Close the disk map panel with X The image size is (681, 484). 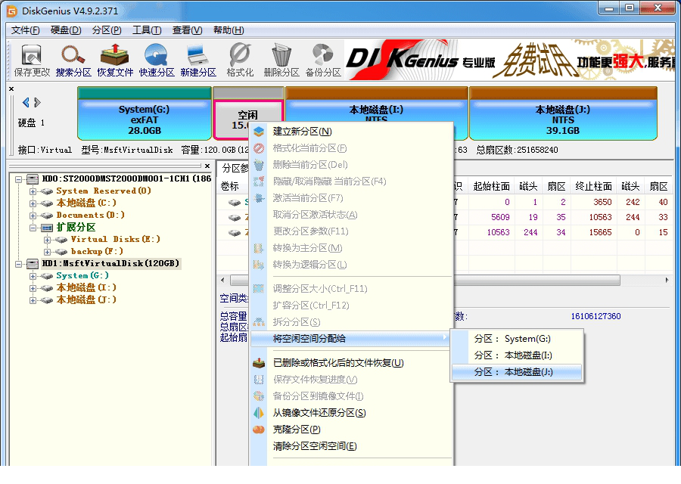[11, 89]
